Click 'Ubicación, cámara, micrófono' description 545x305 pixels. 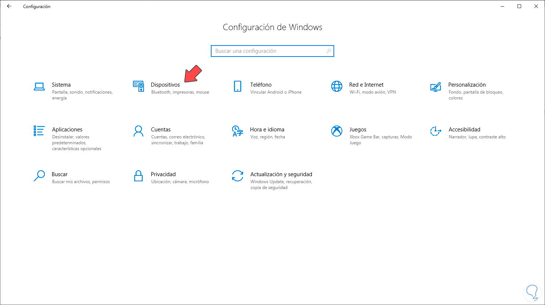[x=180, y=182]
